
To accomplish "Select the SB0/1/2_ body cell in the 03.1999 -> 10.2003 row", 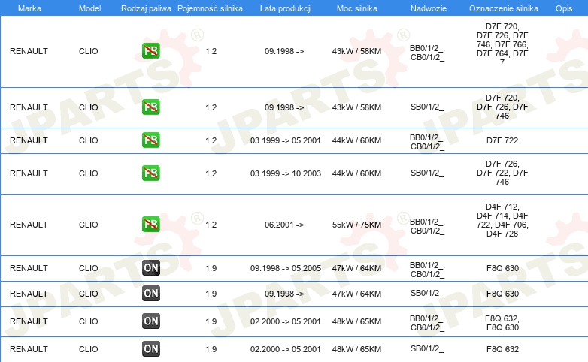I will click(x=427, y=173).
